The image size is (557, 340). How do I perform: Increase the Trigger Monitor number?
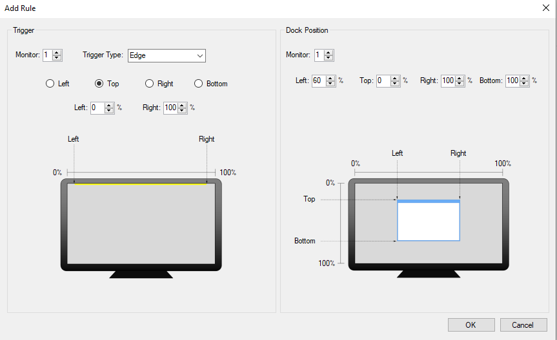coord(57,53)
